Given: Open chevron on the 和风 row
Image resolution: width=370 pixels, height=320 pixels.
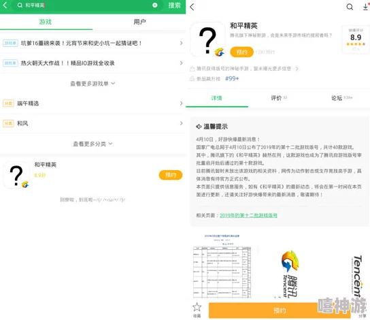Looking at the screenshot, I should point(181,123).
